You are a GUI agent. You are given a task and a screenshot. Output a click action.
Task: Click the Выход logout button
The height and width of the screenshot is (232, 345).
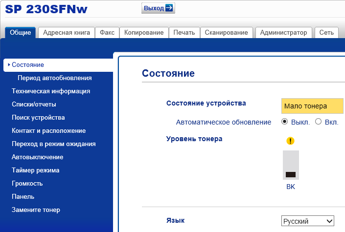[158, 8]
